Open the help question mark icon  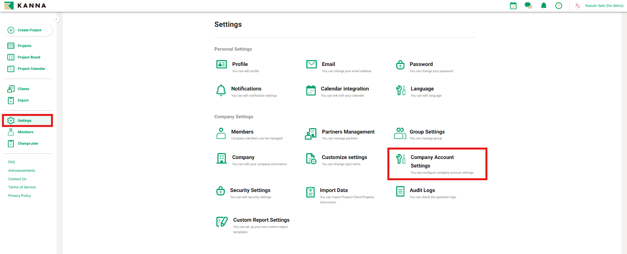[x=558, y=6]
